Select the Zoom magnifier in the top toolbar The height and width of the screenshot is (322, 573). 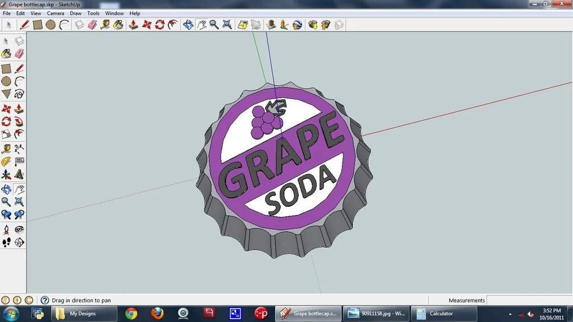214,25
